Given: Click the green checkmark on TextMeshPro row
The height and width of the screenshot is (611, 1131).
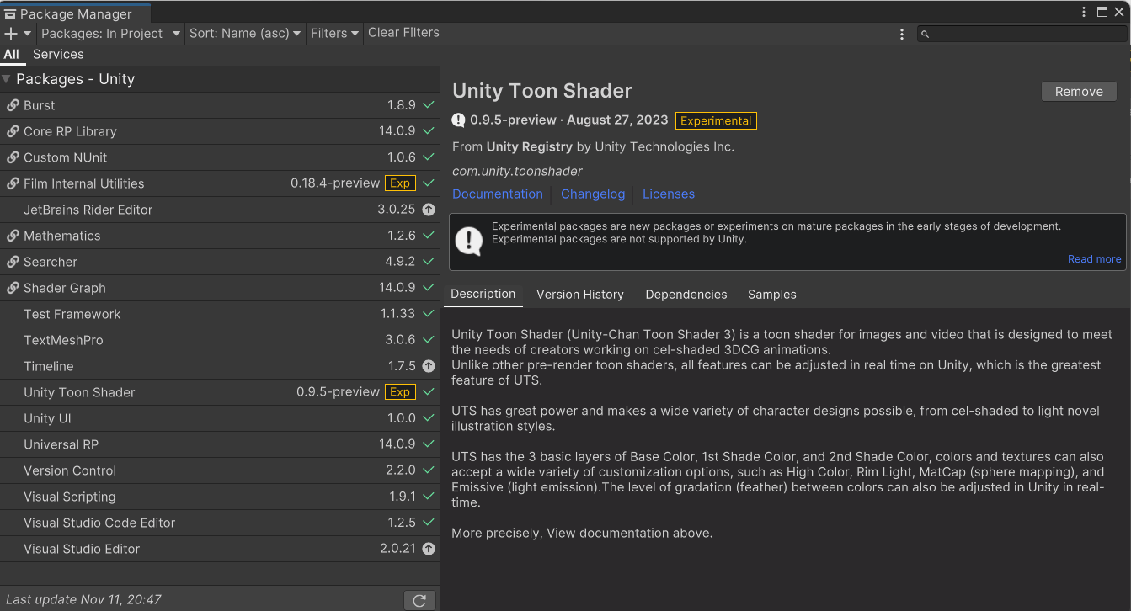Looking at the screenshot, I should (x=429, y=340).
